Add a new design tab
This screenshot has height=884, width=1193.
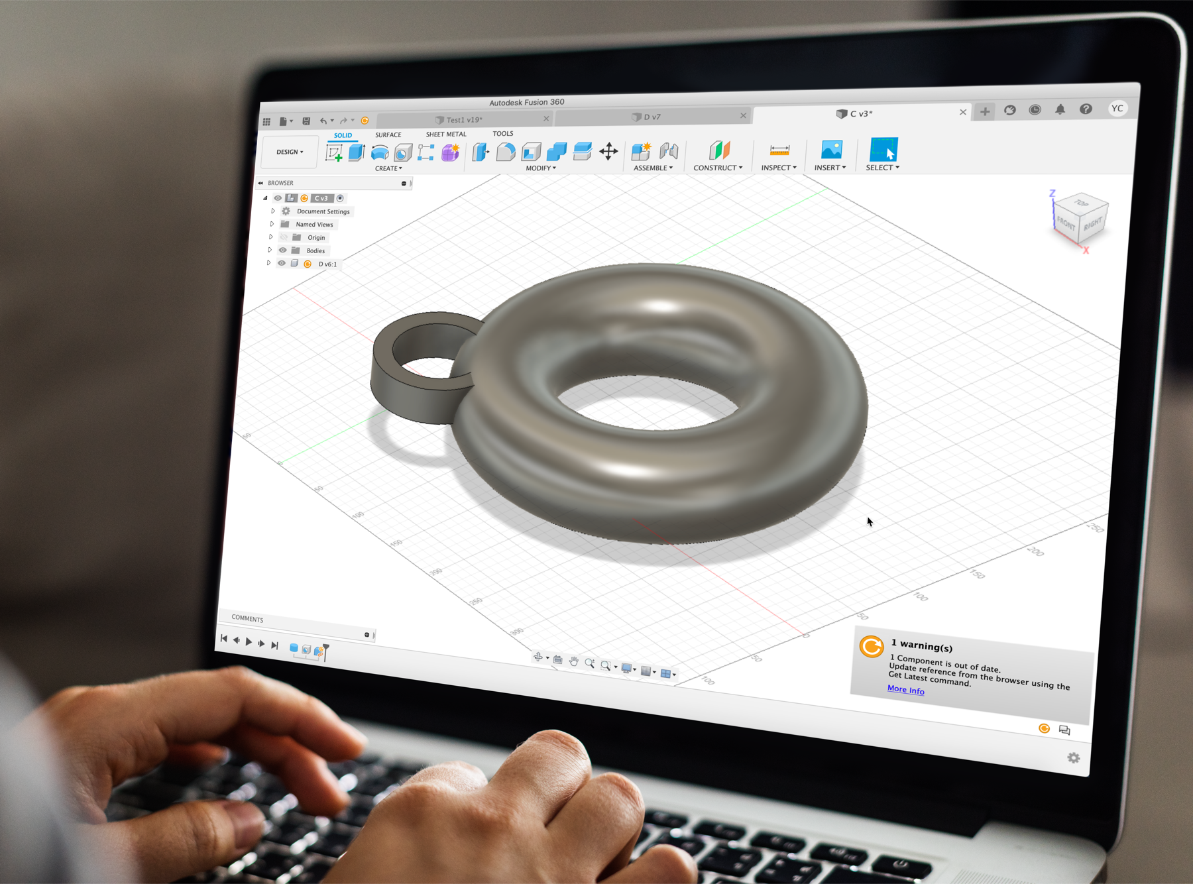985,111
